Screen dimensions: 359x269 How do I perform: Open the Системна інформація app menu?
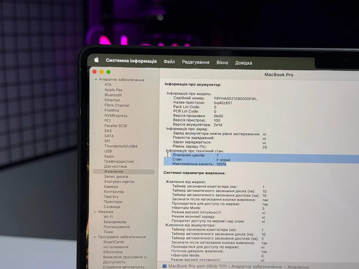[131, 61]
